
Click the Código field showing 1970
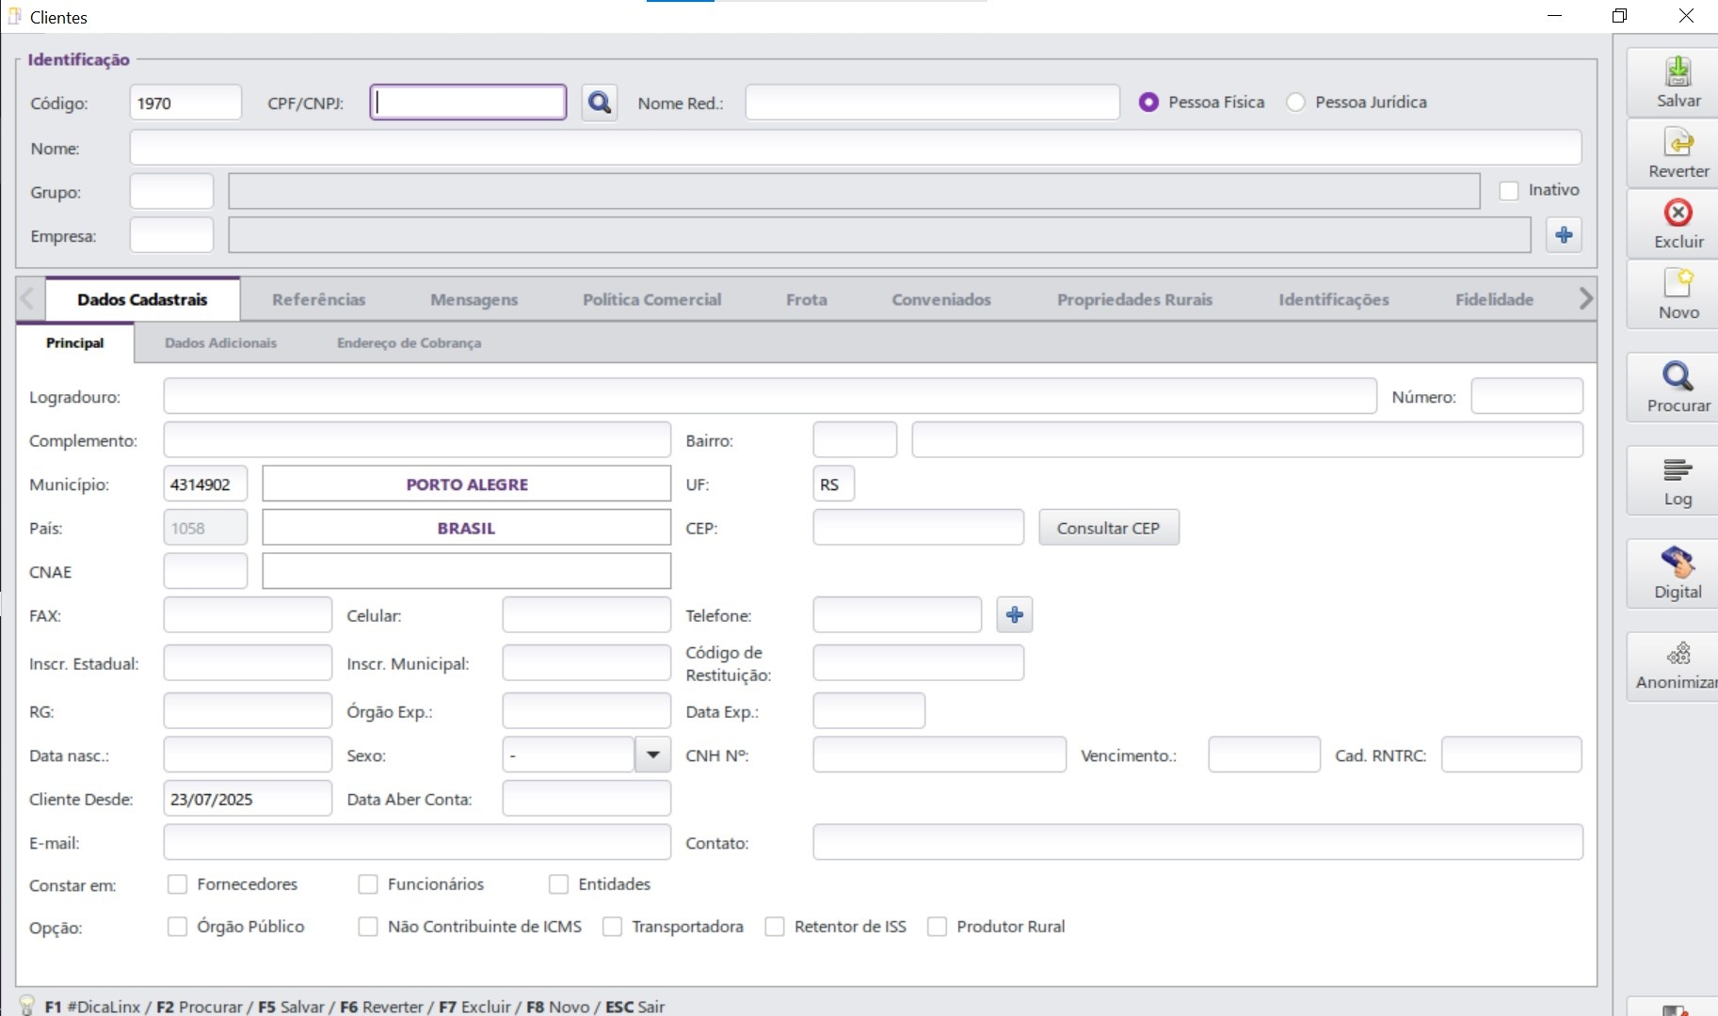185,103
